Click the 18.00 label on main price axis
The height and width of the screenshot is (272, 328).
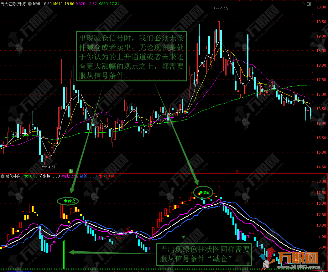coord(321,65)
